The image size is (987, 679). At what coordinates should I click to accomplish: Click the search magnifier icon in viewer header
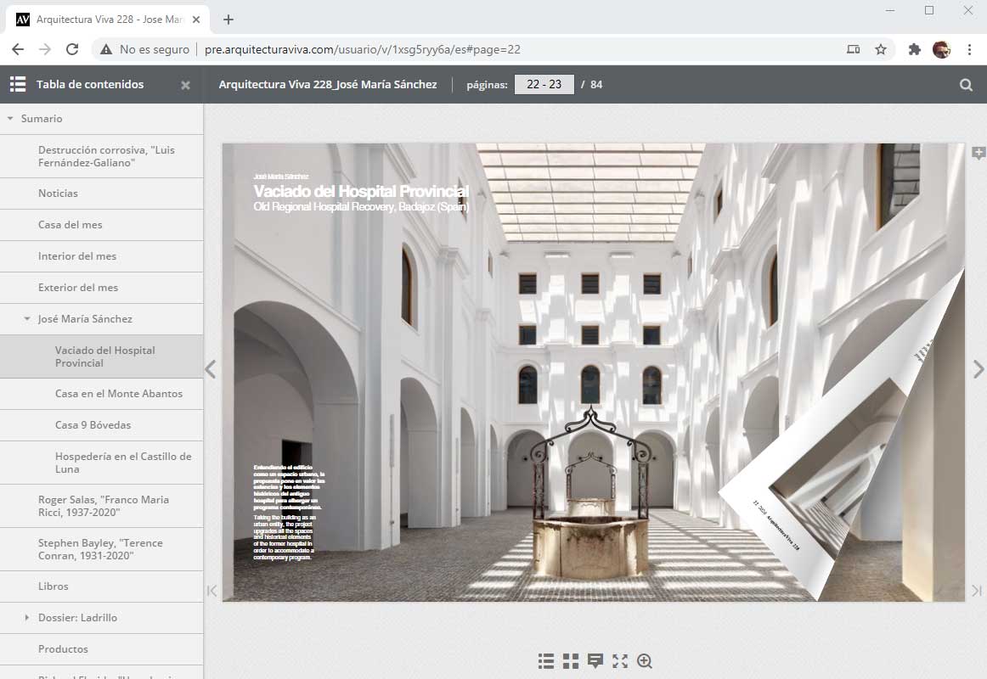(x=966, y=85)
